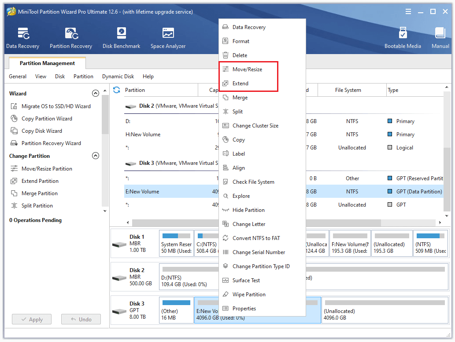Screen dimensions: 455x342
Task: Click Extend Partition in sidebar
Action: [x=34, y=181]
